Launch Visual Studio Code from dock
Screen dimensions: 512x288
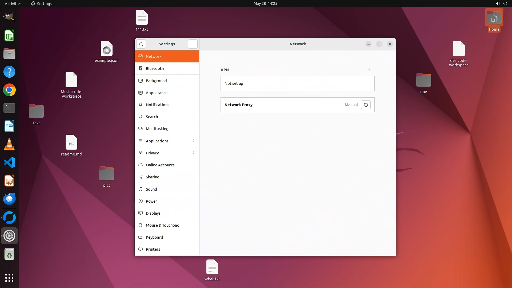tap(9, 162)
